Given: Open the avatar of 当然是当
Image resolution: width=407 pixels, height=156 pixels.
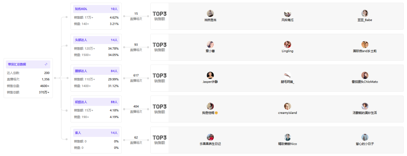Looking at the screenshot, I should [210, 14].
